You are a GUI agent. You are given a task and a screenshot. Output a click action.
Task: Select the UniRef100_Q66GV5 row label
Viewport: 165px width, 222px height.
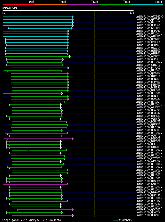[x=148, y=110]
